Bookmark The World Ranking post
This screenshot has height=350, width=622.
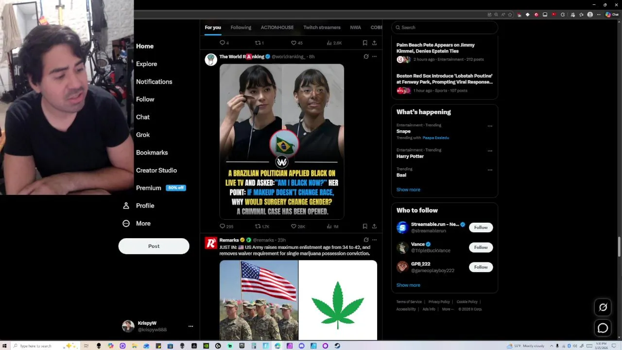tap(365, 227)
